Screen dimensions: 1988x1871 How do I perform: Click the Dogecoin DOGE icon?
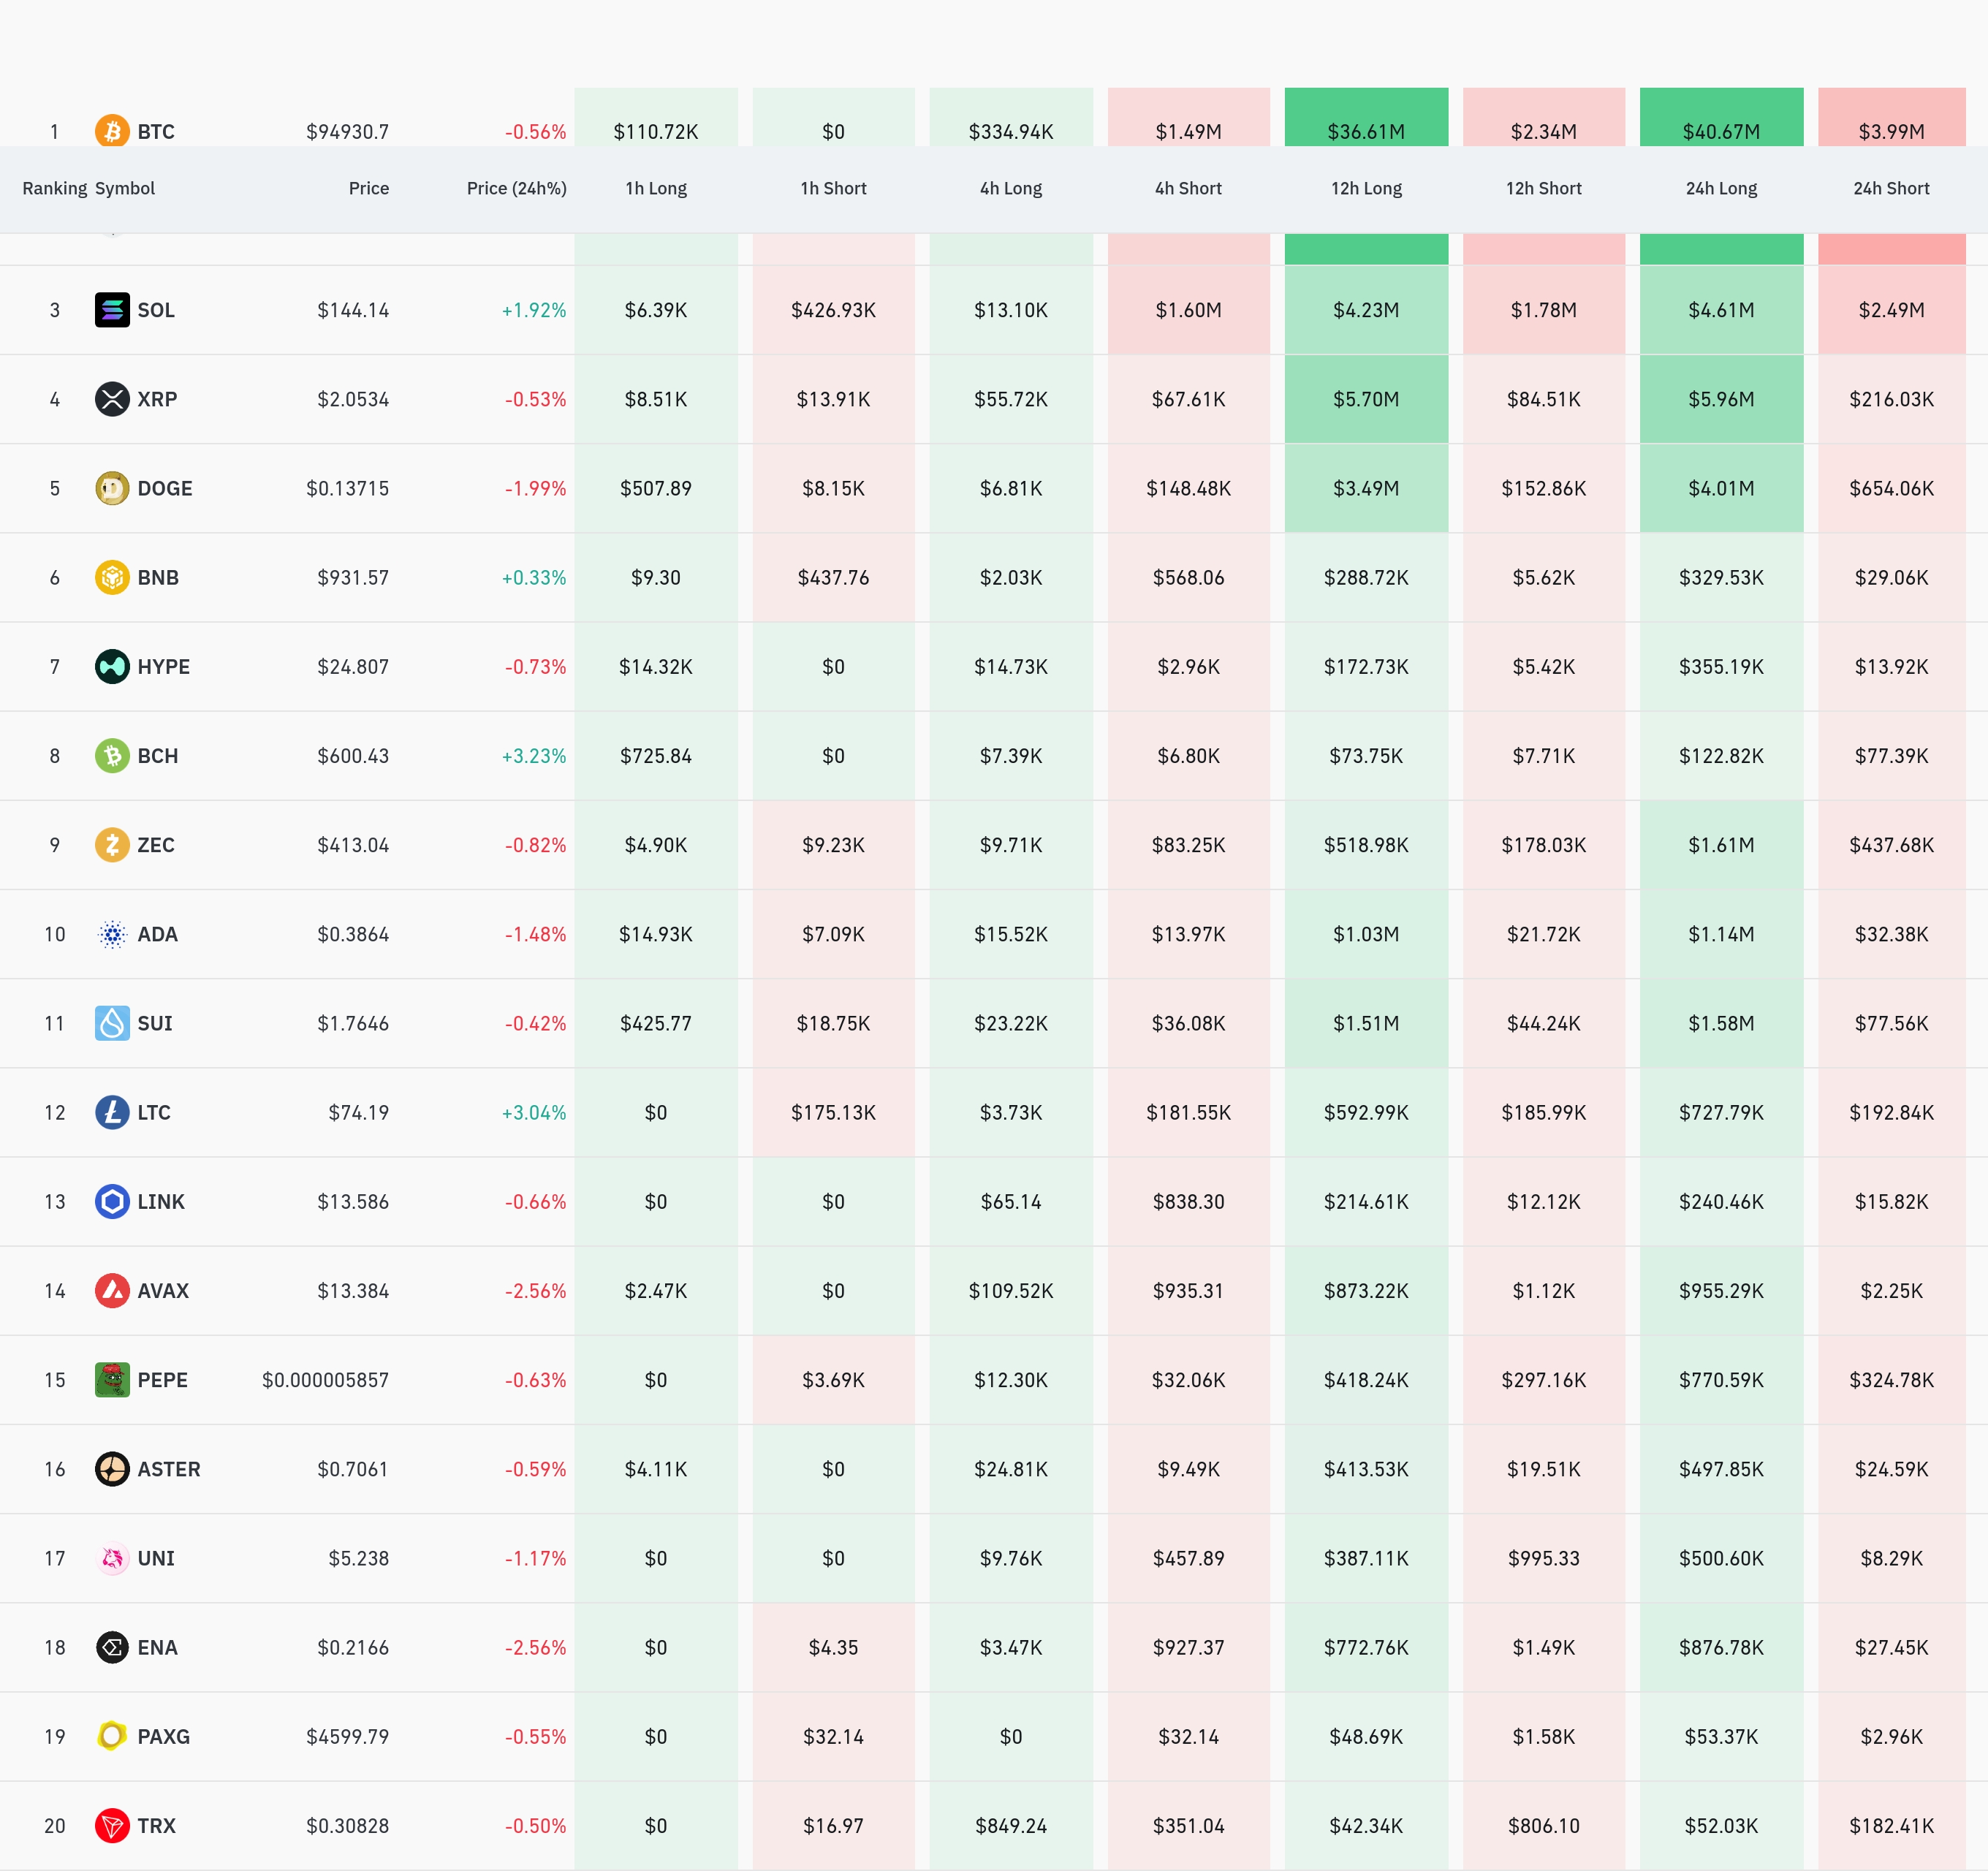tap(112, 488)
